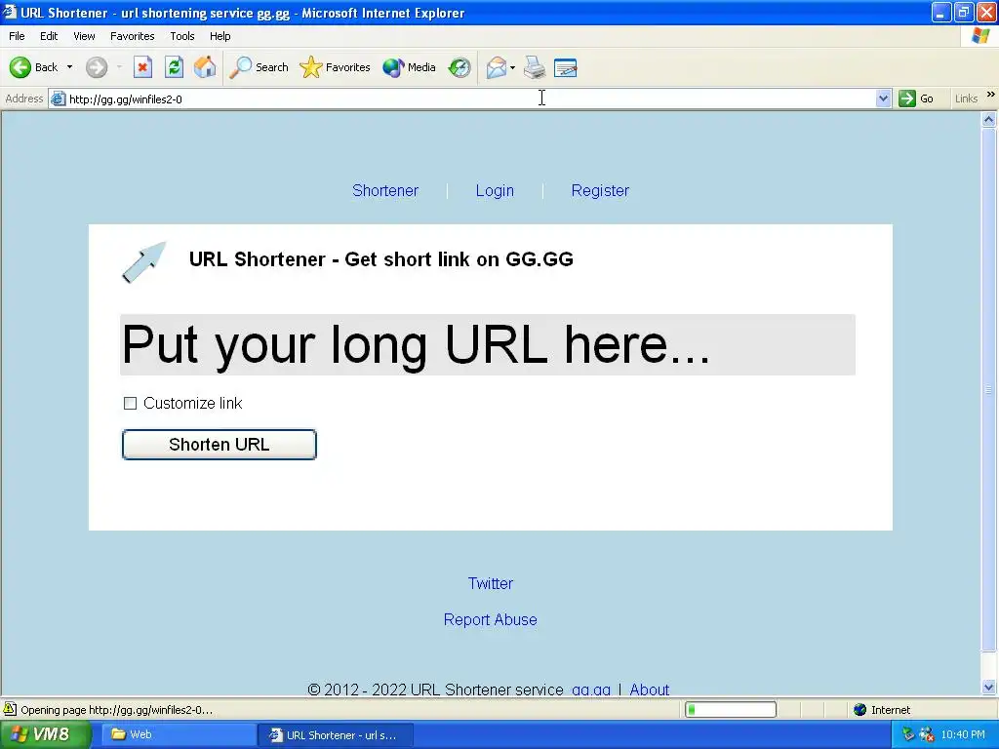The image size is (999, 749).
Task: Click the Mail envelope icon
Action: pyautogui.click(x=497, y=67)
